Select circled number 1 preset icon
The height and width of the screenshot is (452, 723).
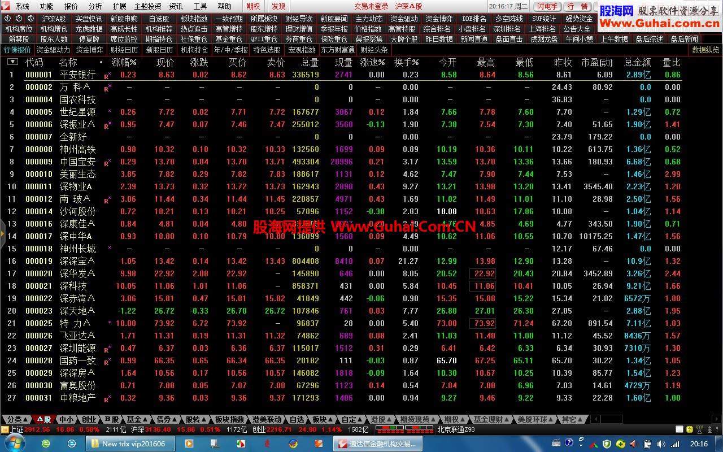click(8, 19)
